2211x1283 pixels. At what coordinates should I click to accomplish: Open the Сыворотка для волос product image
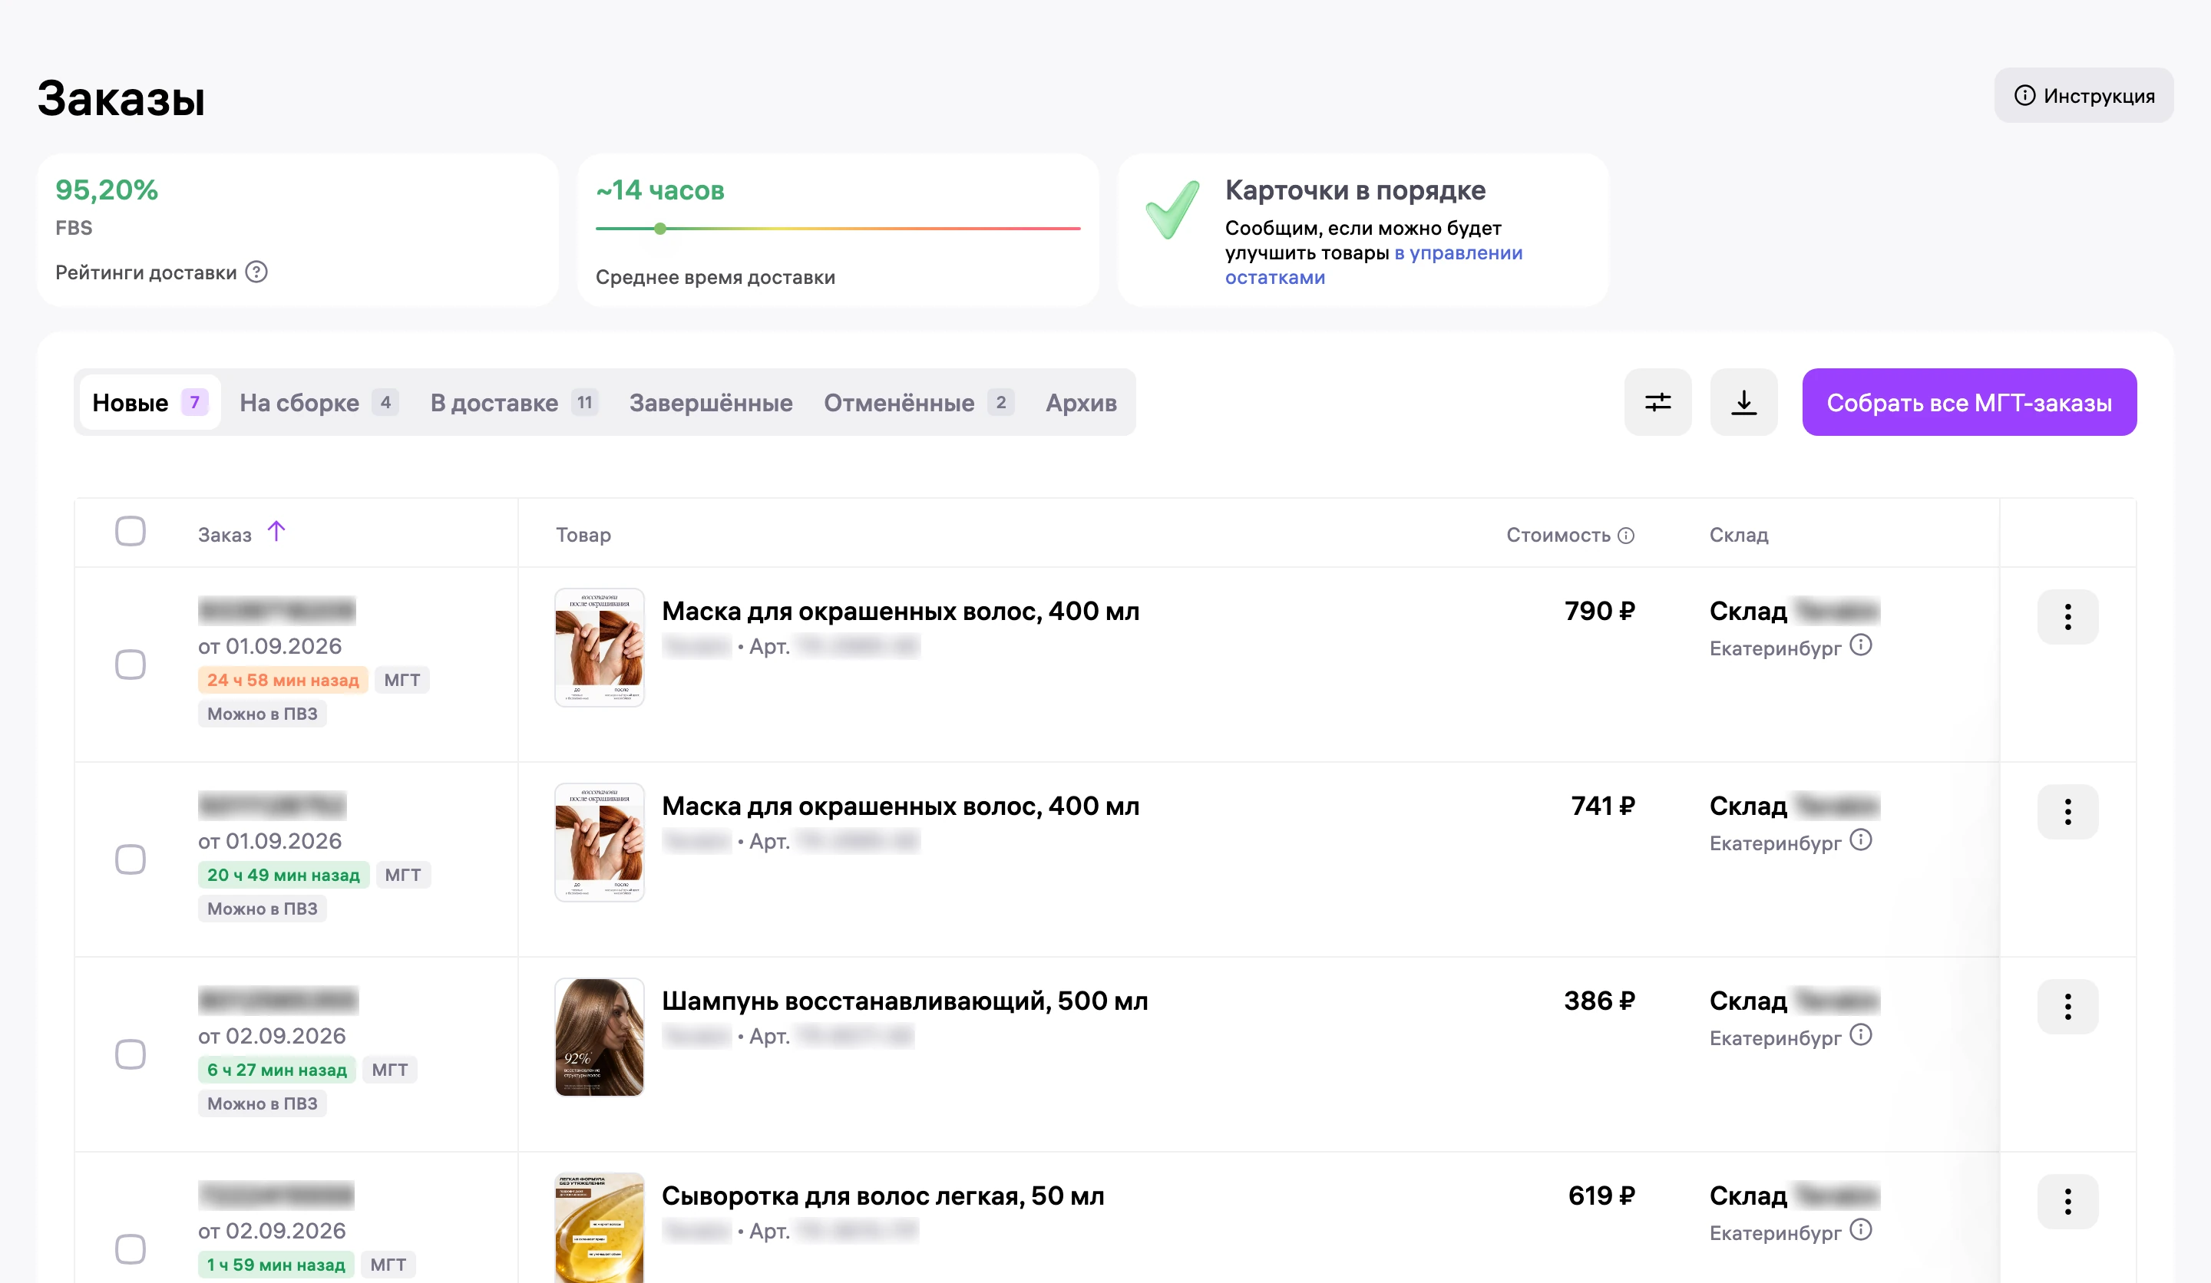(600, 1228)
